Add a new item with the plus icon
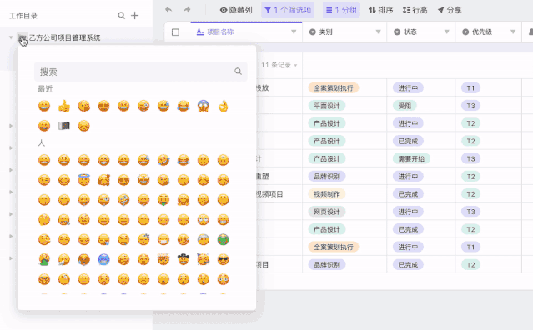Image resolution: width=533 pixels, height=330 pixels. click(134, 15)
